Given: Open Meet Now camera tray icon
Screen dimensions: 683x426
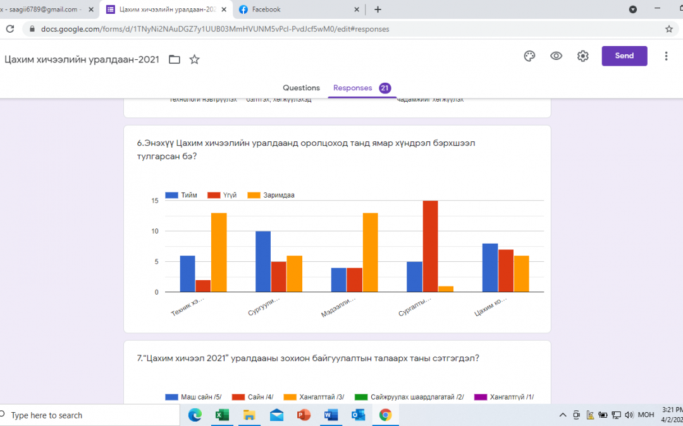Looking at the screenshot, I should (576, 415).
